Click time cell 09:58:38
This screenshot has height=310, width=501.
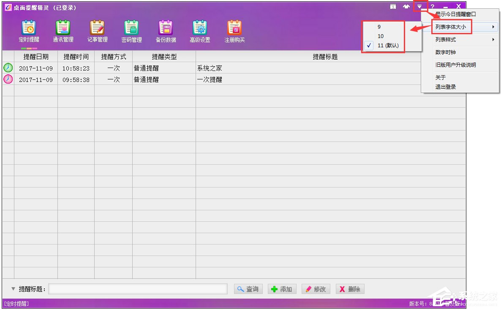76,80
